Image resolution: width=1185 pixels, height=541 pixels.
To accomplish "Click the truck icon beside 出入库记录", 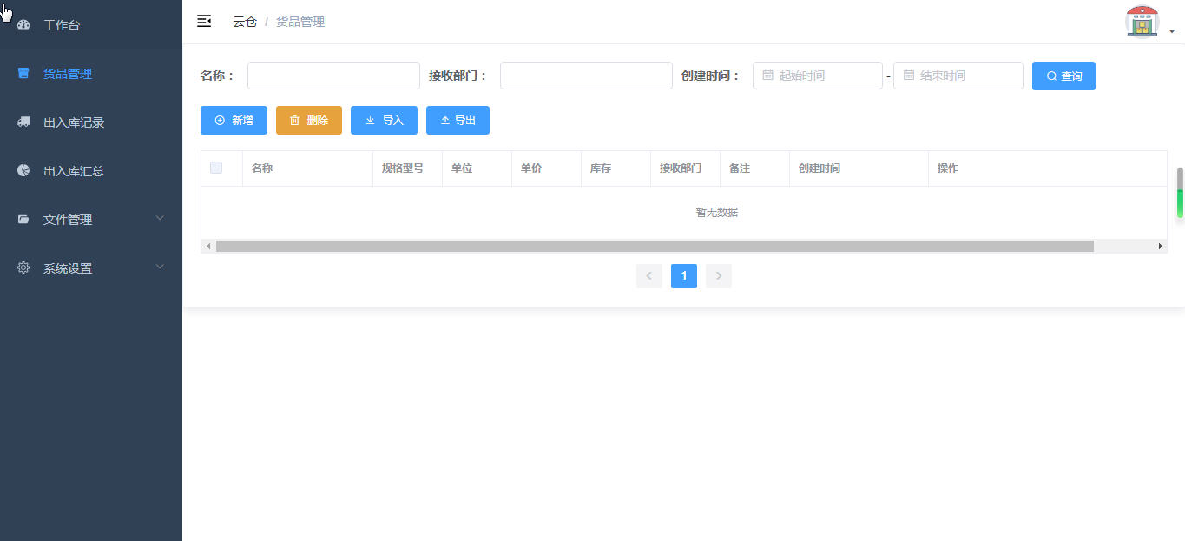I will click(x=23, y=122).
